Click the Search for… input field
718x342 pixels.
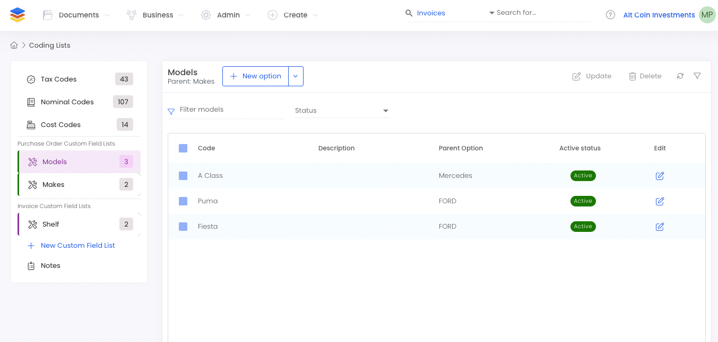543,13
